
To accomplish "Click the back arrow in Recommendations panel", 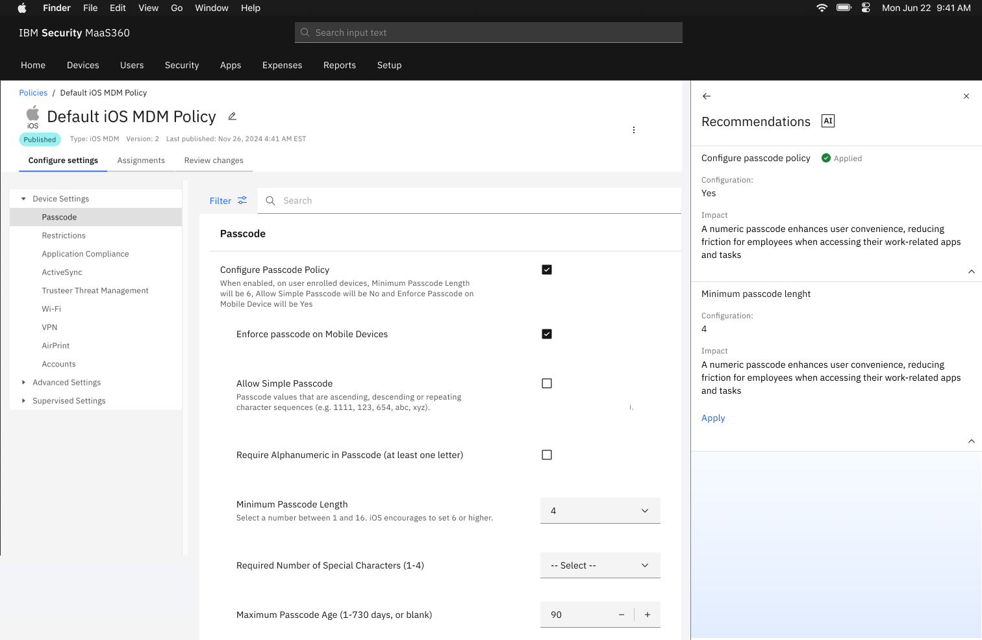I will point(707,96).
